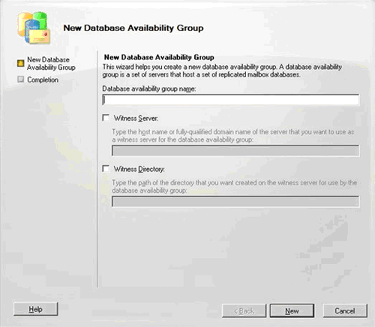This screenshot has width=375, height=327.
Task: Select the Completion step label
Action: click(x=43, y=79)
